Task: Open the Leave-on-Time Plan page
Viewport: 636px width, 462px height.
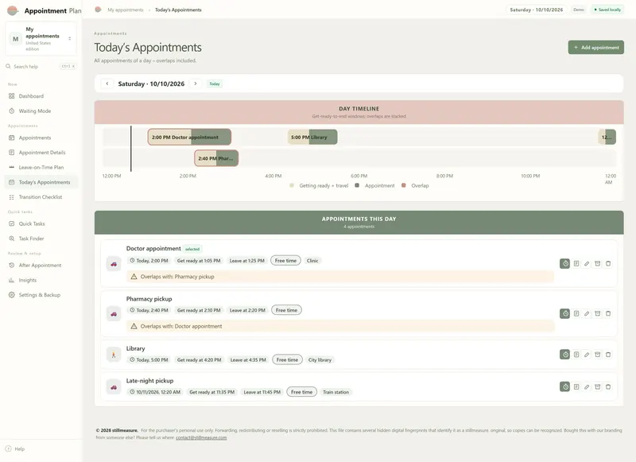Action: pos(41,167)
